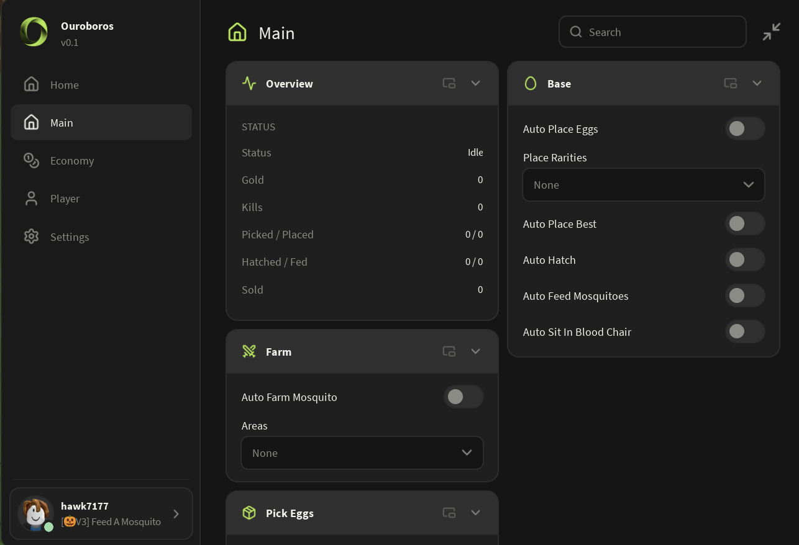The image size is (799, 545).
Task: Collapse the Overview panel chevron
Action: point(475,83)
